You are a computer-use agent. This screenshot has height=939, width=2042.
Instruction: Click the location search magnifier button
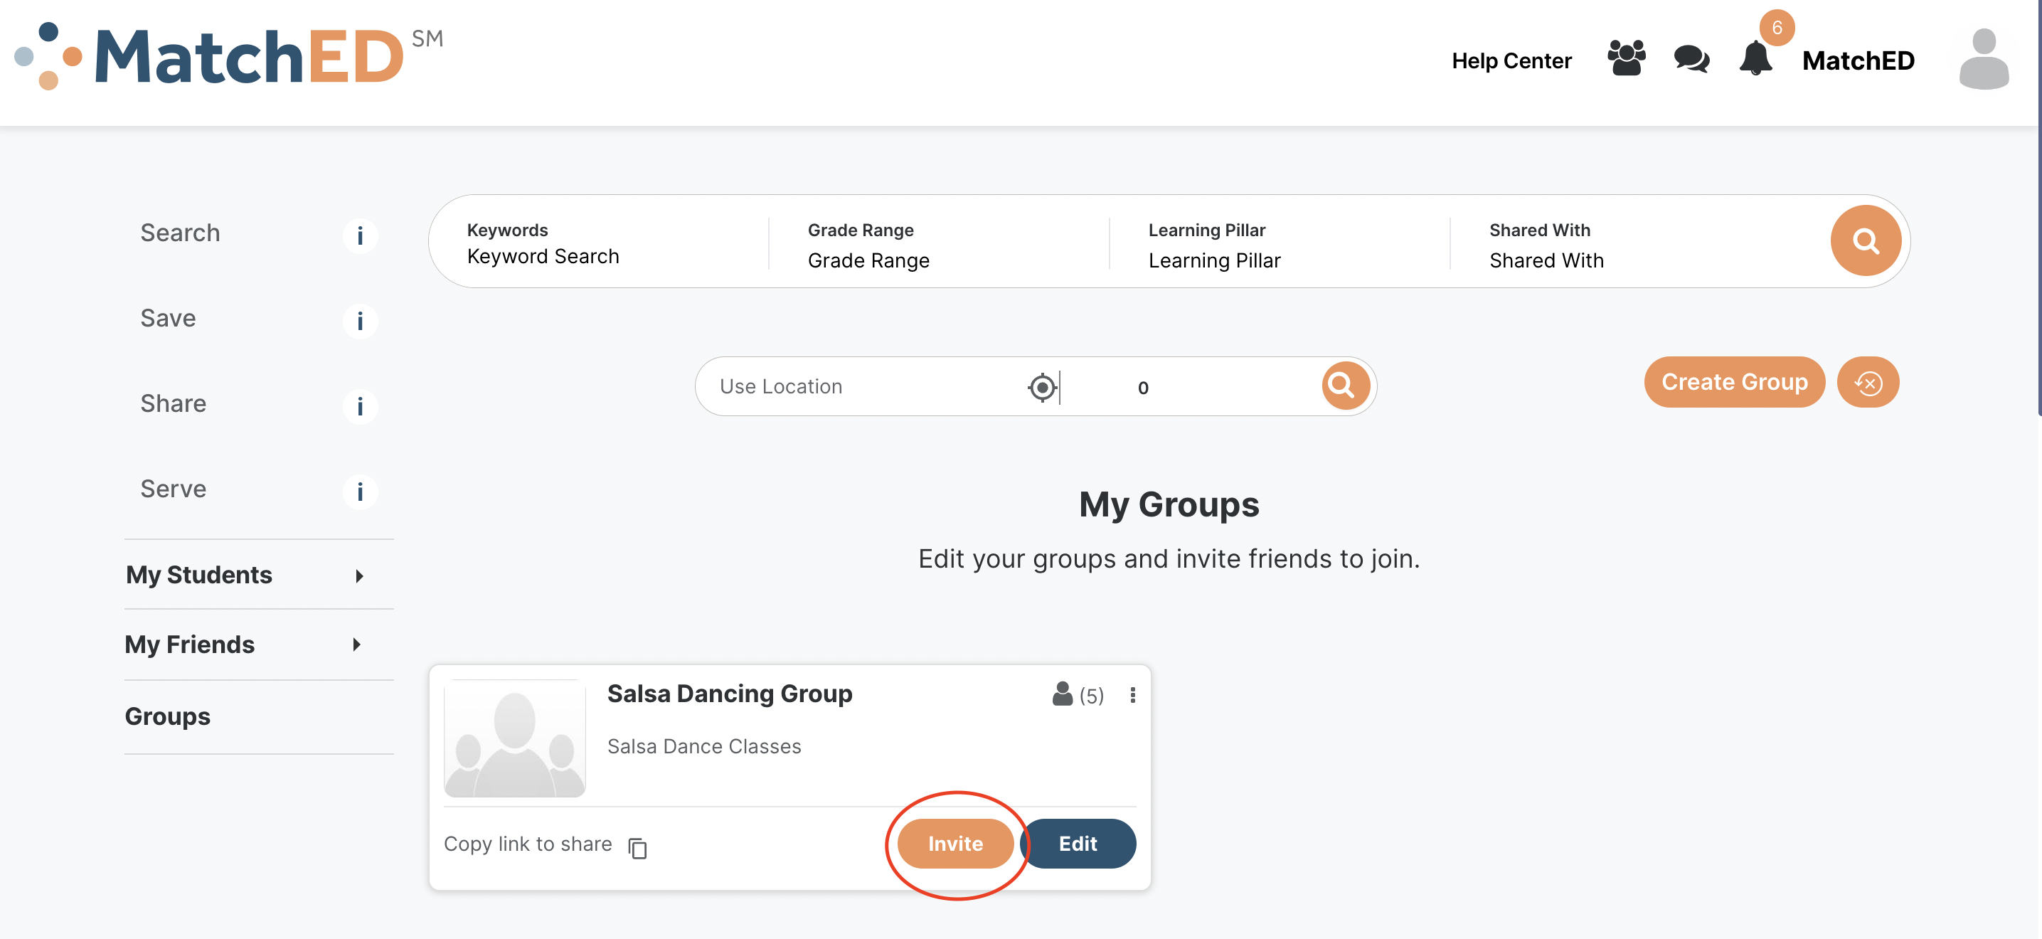1343,386
